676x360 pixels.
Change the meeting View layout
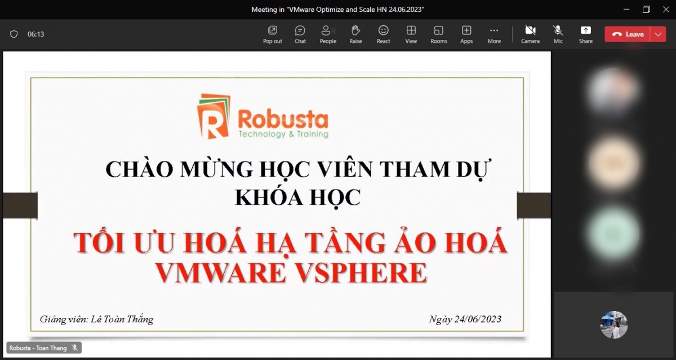pyautogui.click(x=411, y=34)
